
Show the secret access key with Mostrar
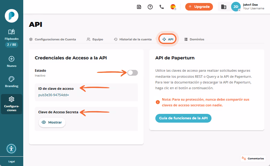click(52, 122)
